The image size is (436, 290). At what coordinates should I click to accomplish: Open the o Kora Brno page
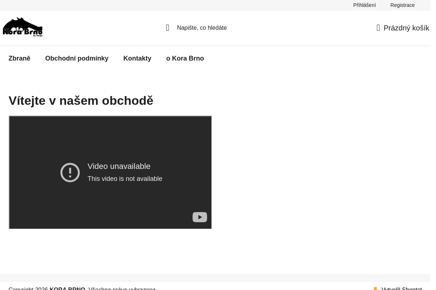click(x=185, y=58)
